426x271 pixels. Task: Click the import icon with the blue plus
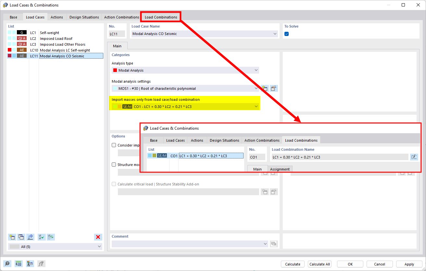tap(31, 237)
